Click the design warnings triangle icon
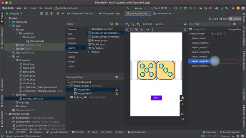The height and width of the screenshot is (138, 246). (x=185, y=24)
